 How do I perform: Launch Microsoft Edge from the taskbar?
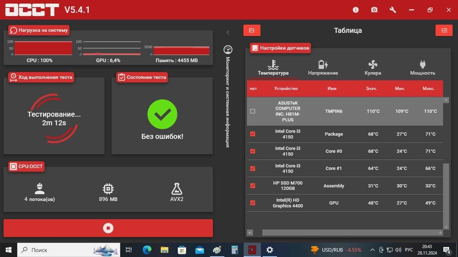click(147, 250)
